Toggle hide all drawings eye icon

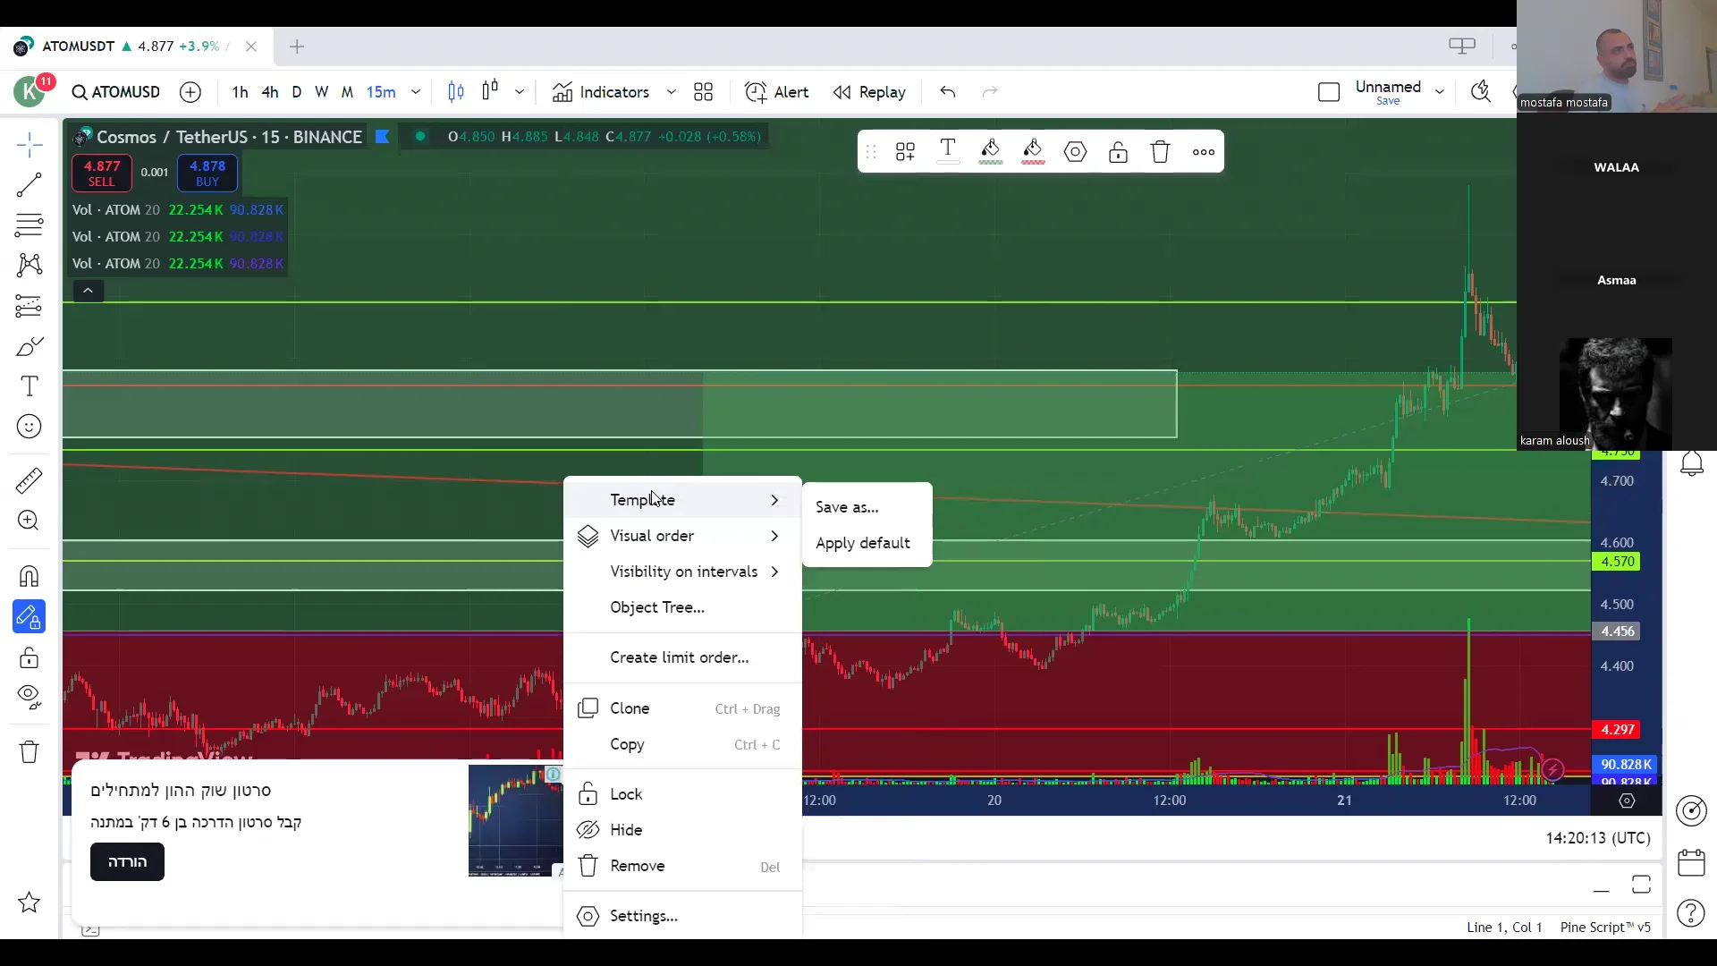29,697
